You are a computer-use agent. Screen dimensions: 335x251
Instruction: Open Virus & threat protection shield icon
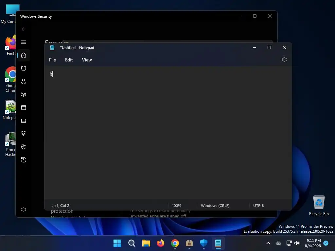point(24,68)
